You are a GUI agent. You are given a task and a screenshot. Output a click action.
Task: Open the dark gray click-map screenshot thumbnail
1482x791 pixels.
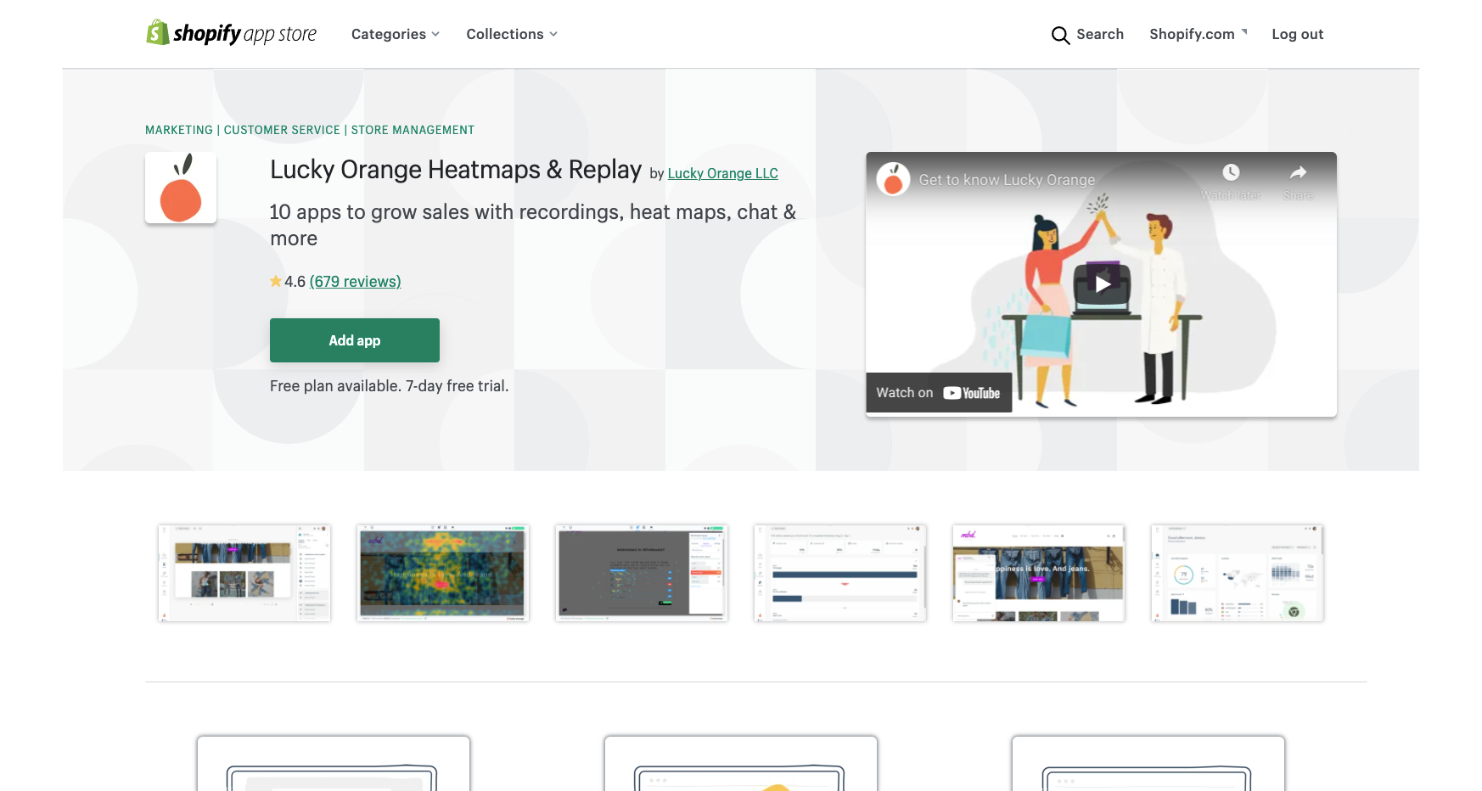point(642,573)
